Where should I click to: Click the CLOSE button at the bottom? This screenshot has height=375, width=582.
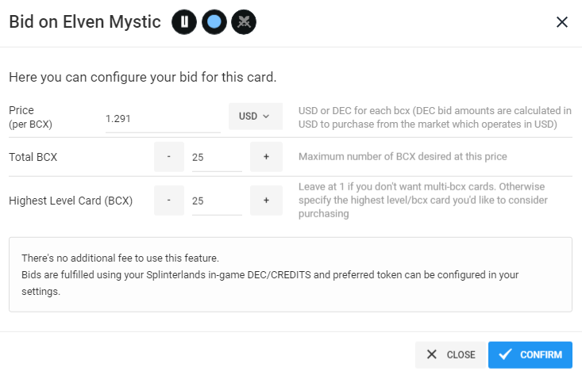450,355
